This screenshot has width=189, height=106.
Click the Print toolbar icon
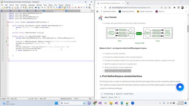17,7
